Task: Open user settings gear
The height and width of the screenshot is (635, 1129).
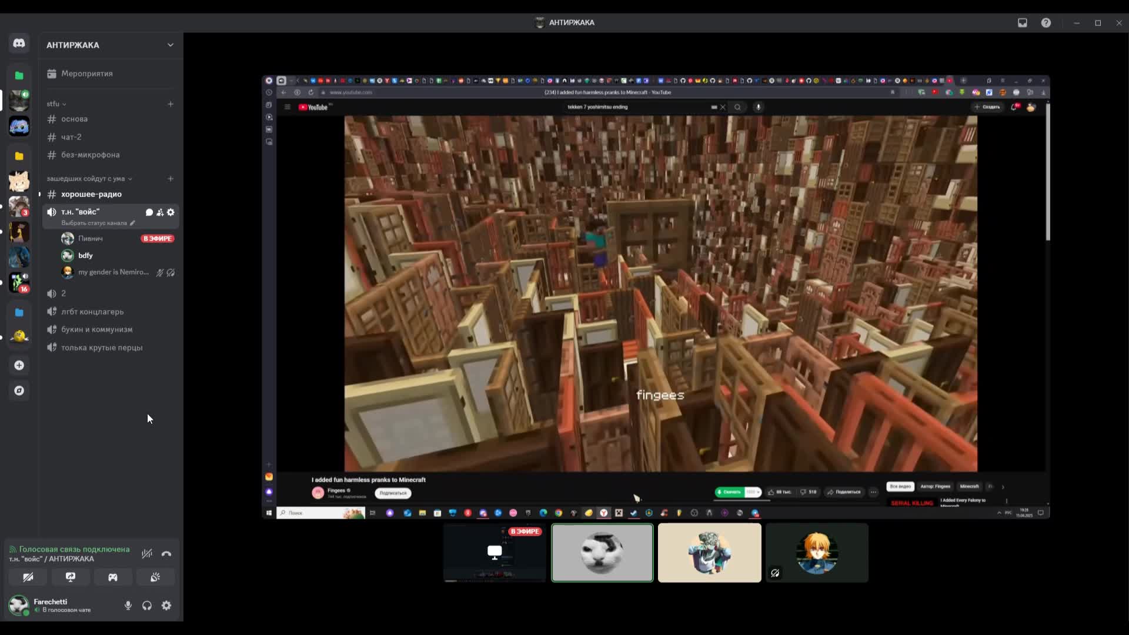Action: point(166,606)
